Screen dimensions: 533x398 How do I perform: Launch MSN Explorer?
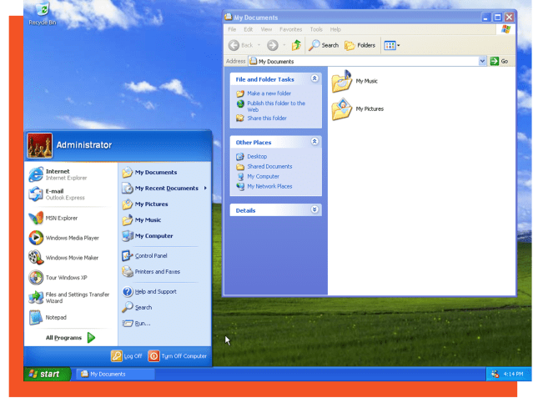pos(53,218)
